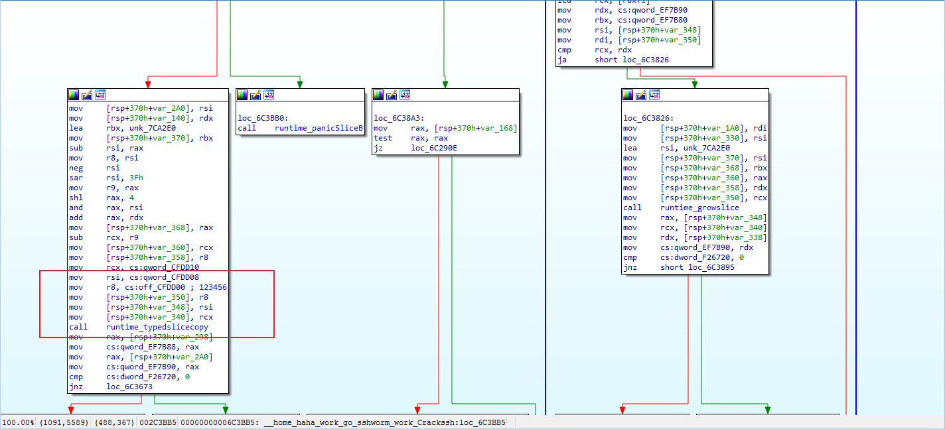Follow the runtime_panicSliceB call reference
Viewport: 945px width, 429px height.
click(319, 128)
